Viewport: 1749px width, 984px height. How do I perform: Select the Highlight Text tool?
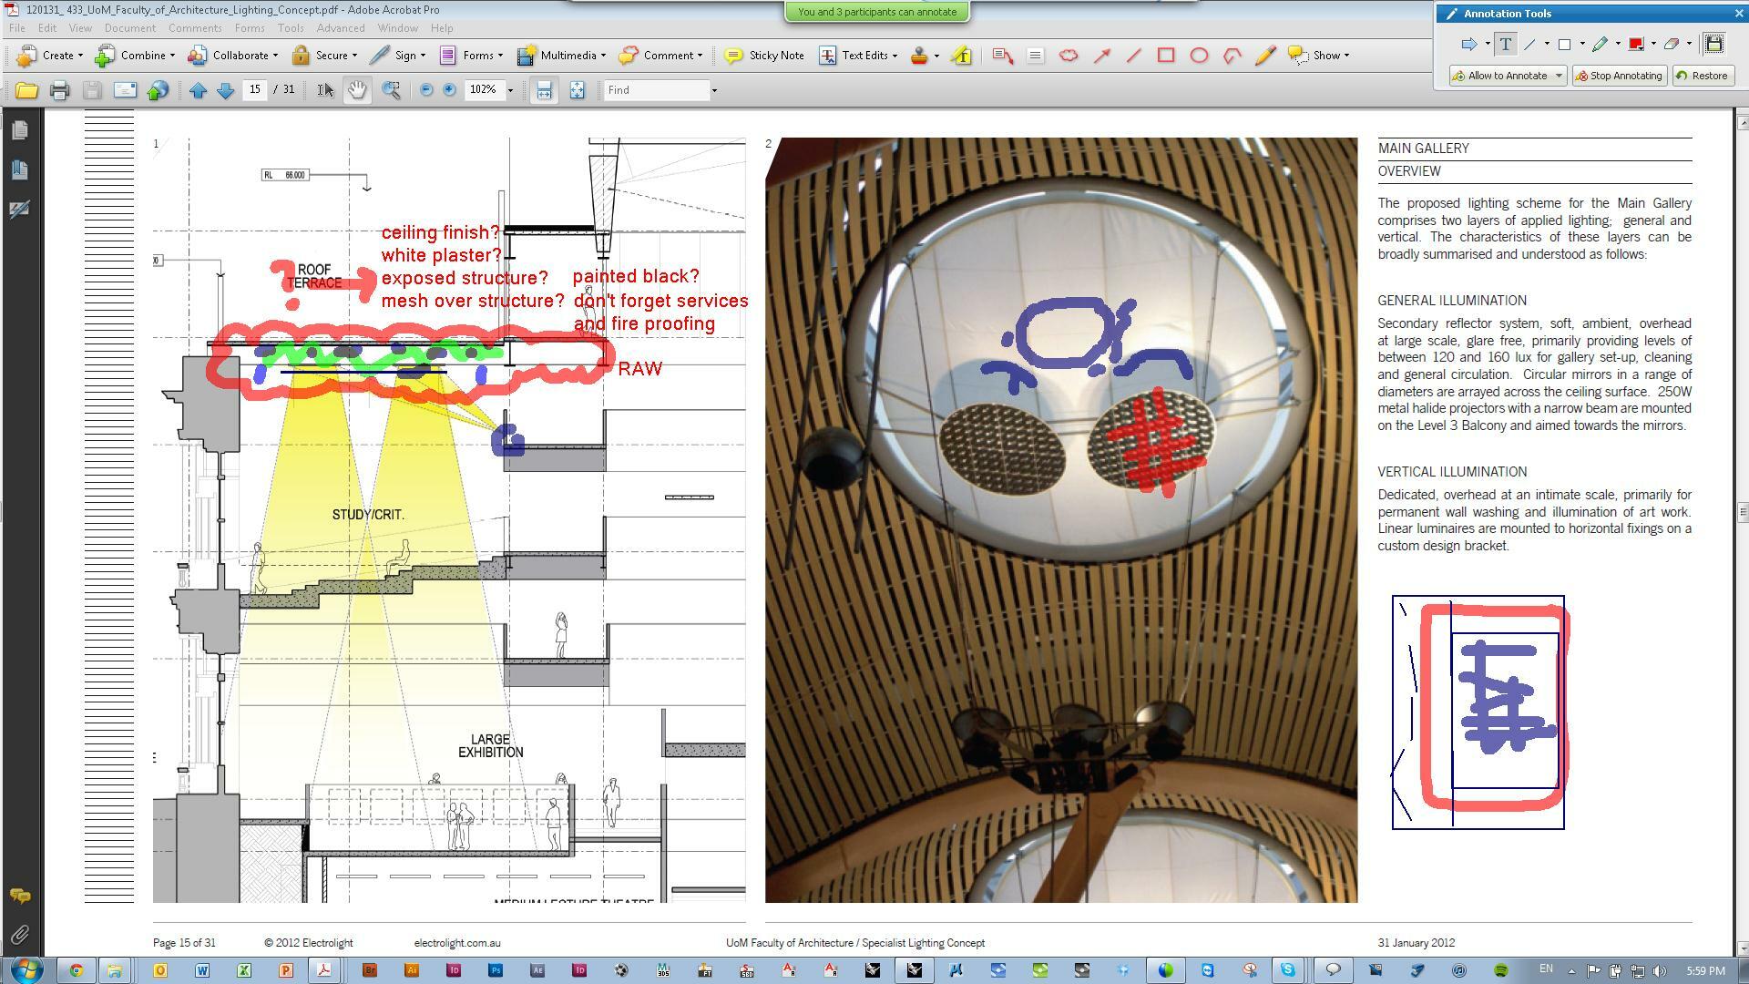click(961, 56)
